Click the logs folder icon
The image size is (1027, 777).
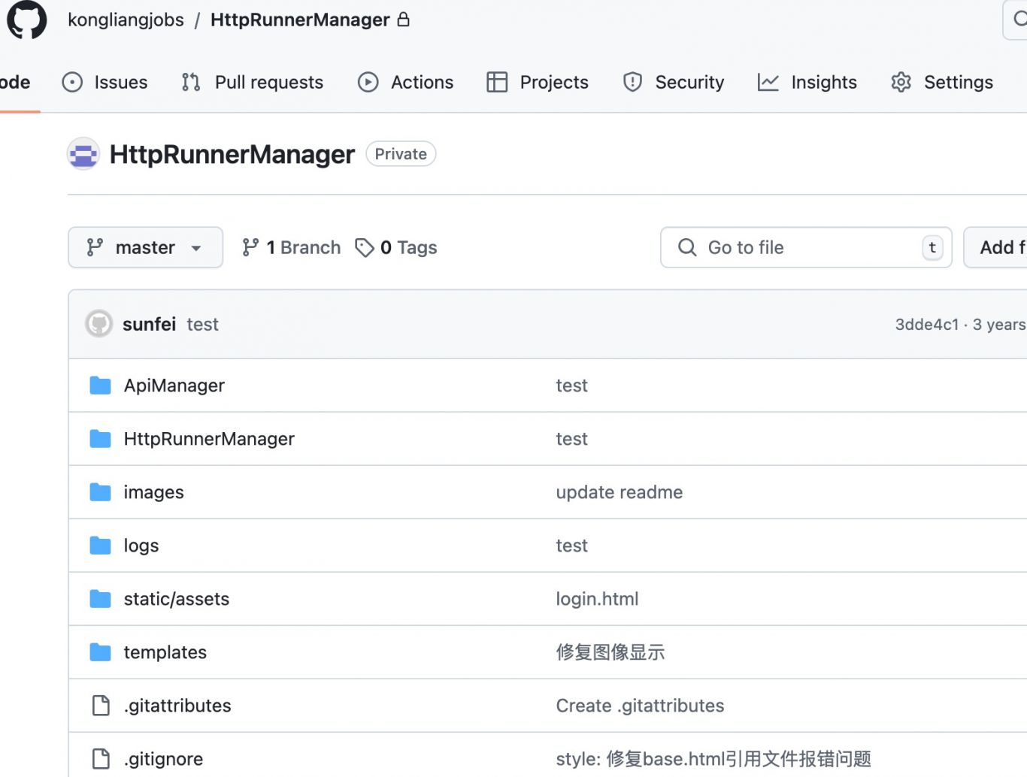pyautogui.click(x=100, y=546)
